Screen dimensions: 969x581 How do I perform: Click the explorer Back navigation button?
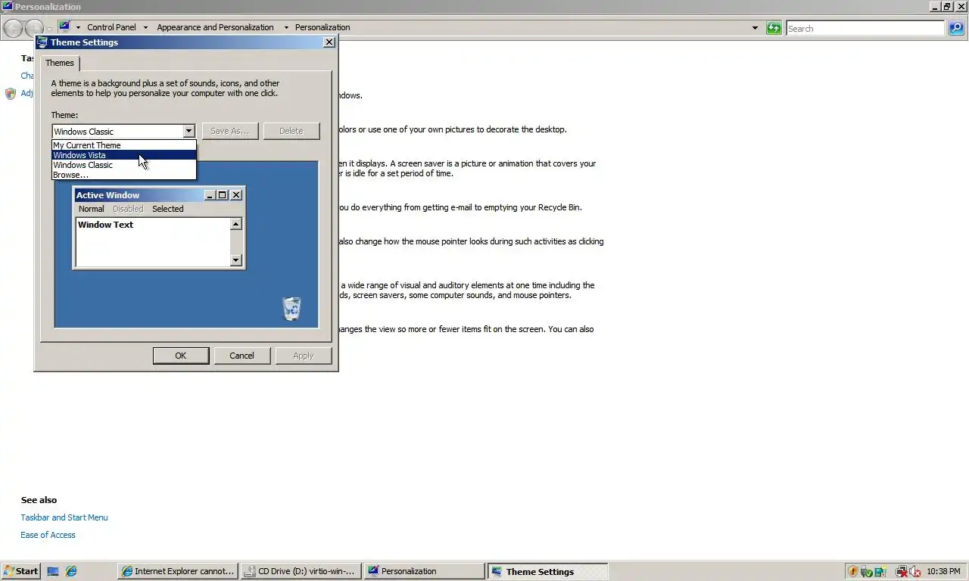pyautogui.click(x=13, y=29)
